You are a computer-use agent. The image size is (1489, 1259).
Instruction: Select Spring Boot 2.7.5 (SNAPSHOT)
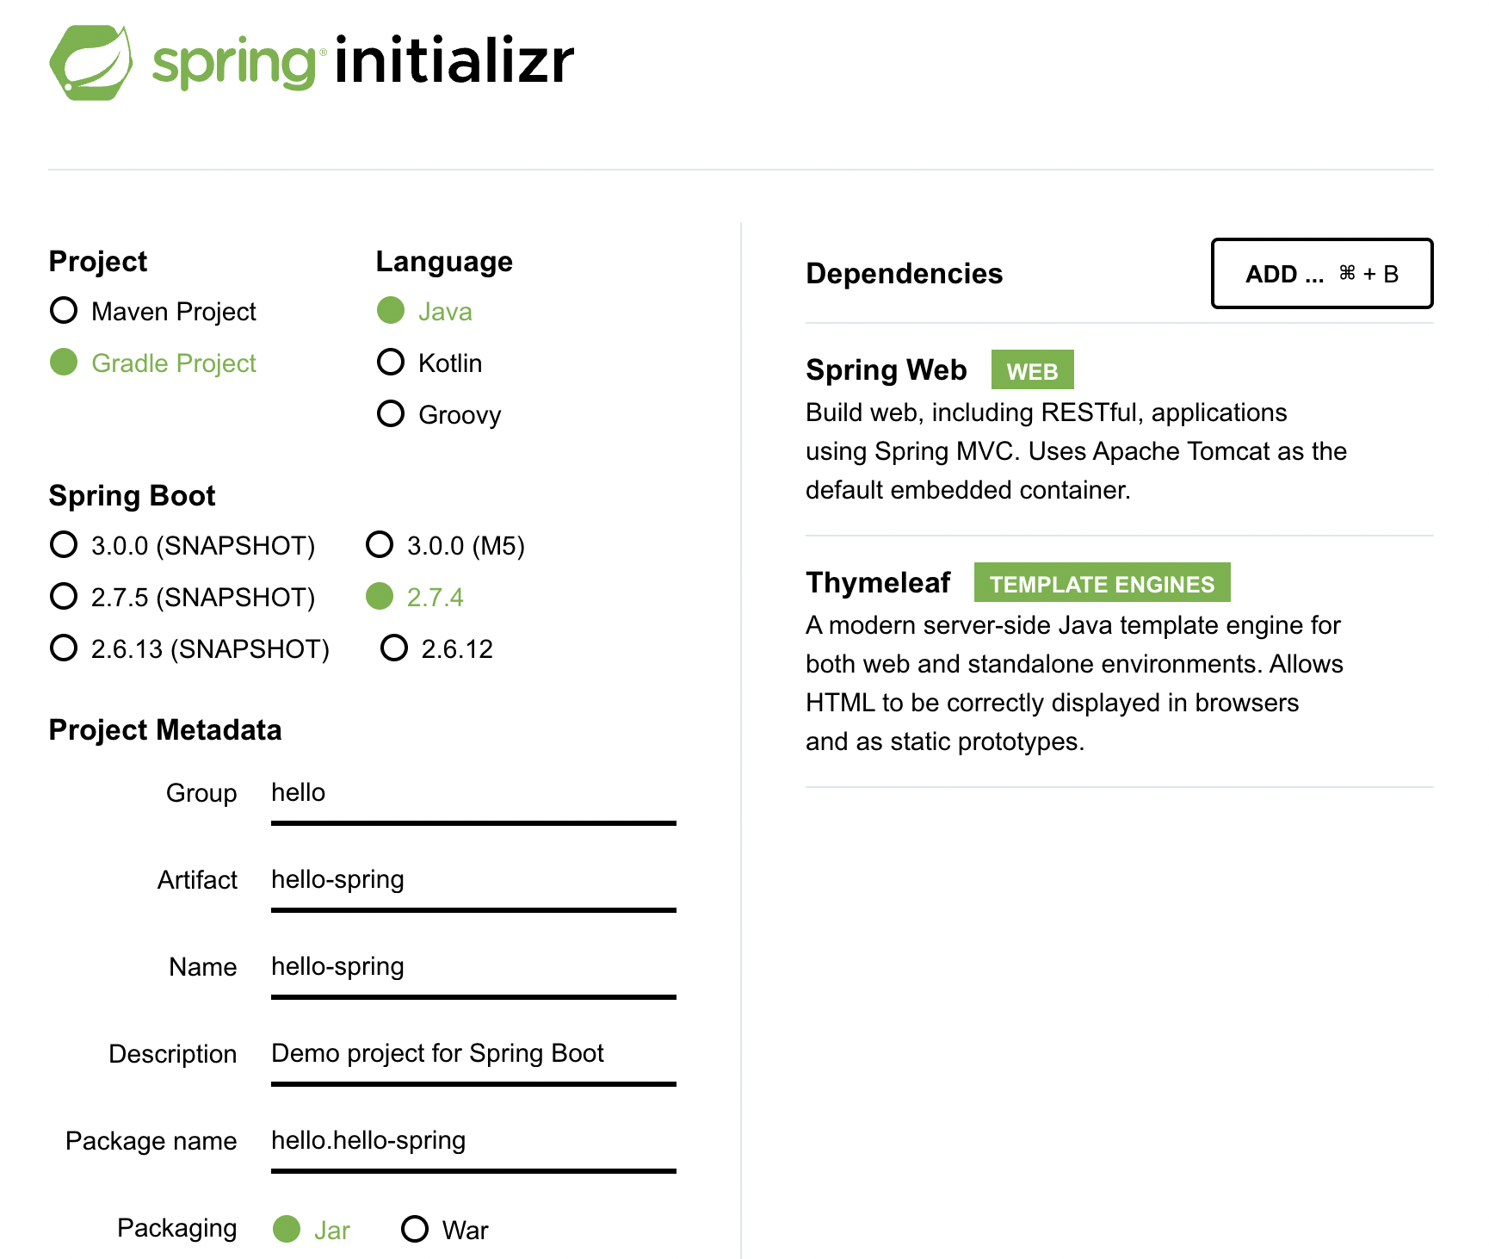182,597
